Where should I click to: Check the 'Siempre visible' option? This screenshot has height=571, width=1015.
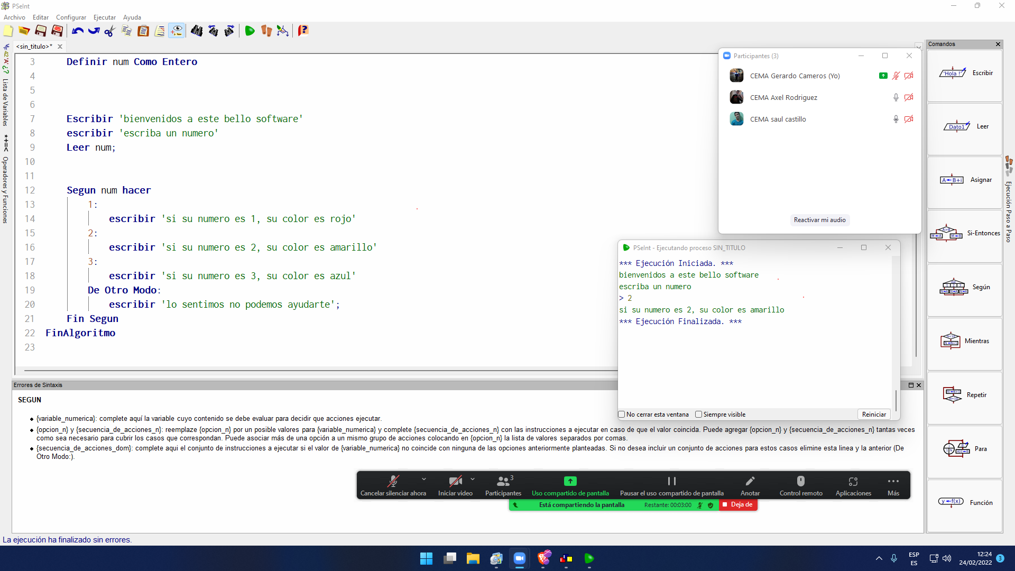coord(699,415)
